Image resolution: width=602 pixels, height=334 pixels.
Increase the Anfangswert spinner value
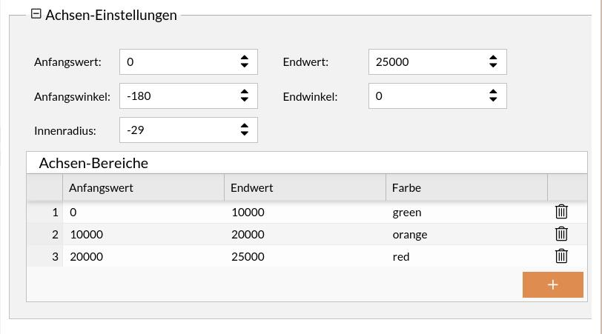pos(245,58)
